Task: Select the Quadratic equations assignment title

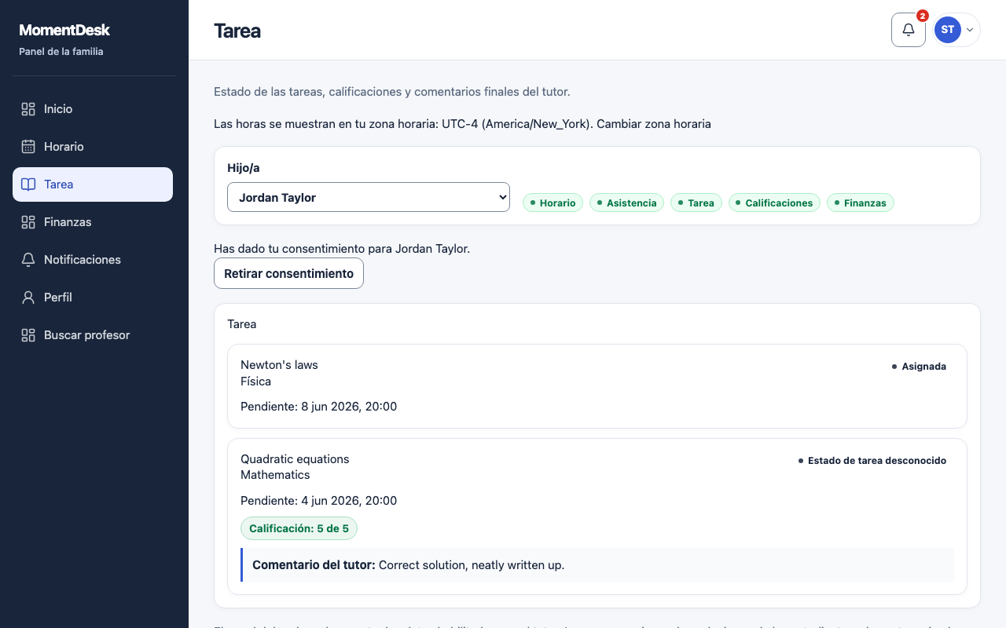Action: tap(295, 458)
